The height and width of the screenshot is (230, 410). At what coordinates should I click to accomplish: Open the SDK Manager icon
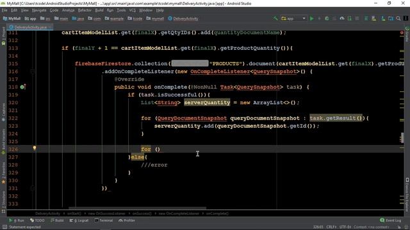(383, 19)
